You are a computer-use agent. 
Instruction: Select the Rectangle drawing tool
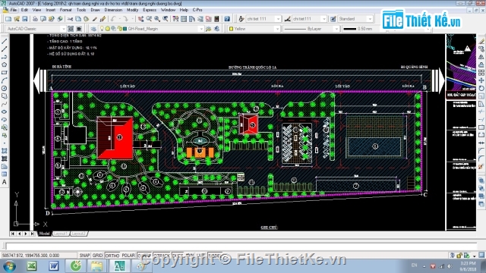click(5, 73)
